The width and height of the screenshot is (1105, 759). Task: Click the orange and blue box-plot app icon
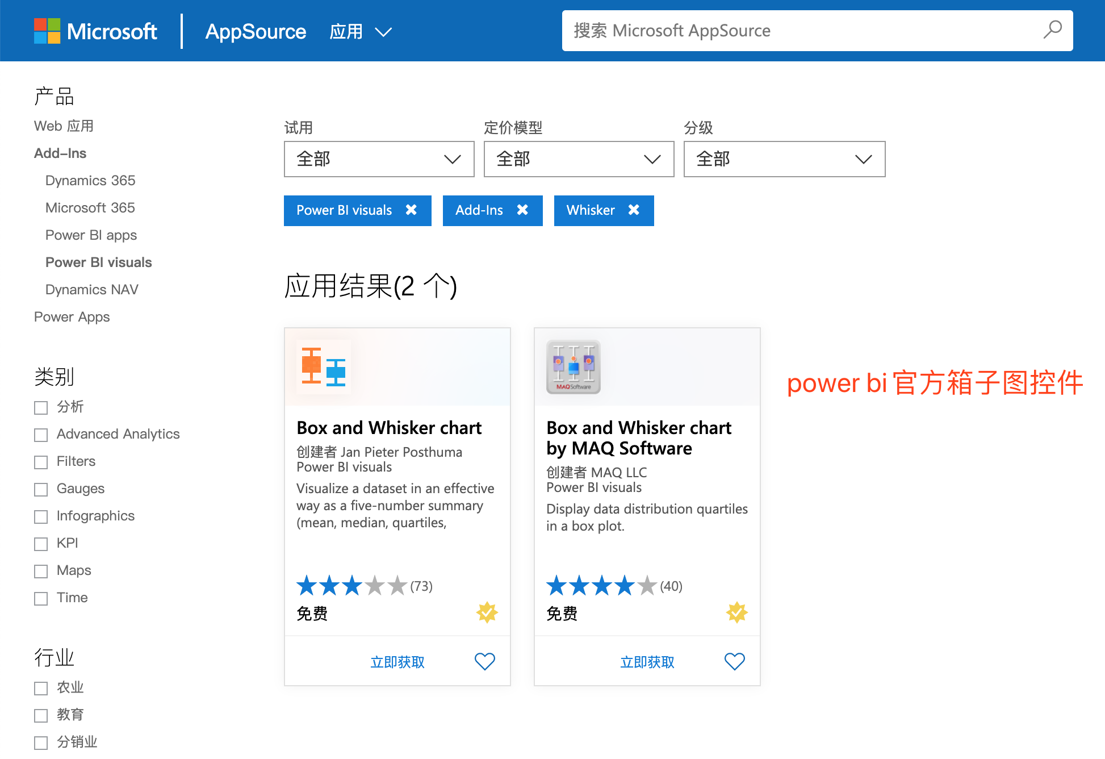[x=323, y=367]
